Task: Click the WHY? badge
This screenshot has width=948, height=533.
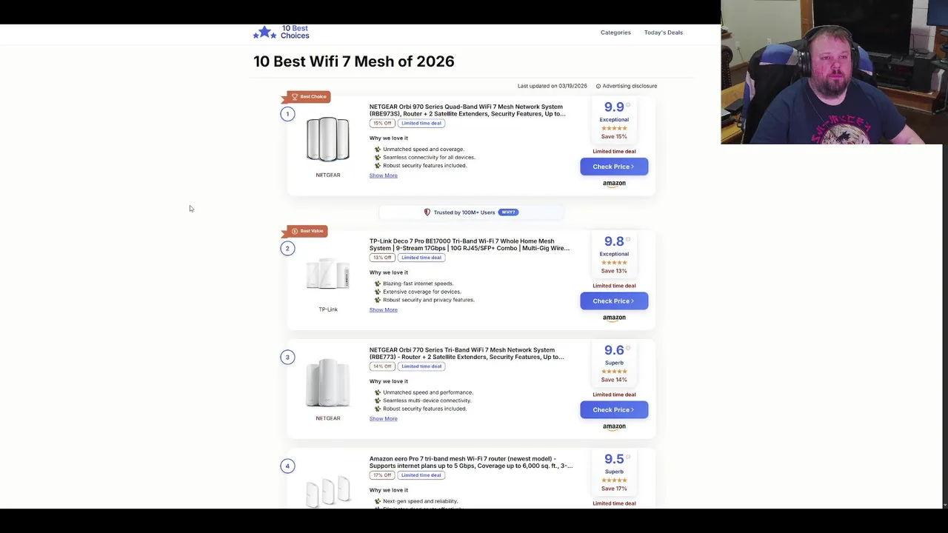Action: click(508, 212)
